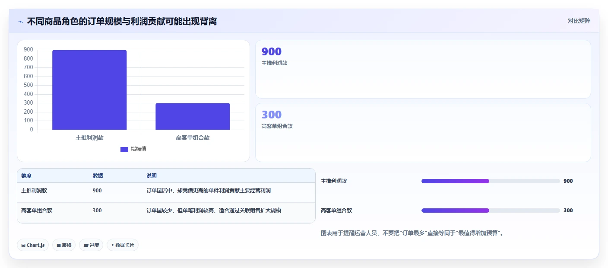
Task: Click the 高客单组合款 bar in chart
Action: 193,116
